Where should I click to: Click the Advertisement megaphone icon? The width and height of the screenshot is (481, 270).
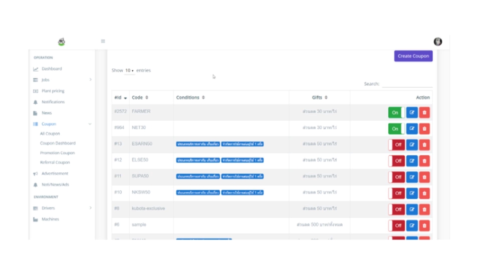point(36,173)
